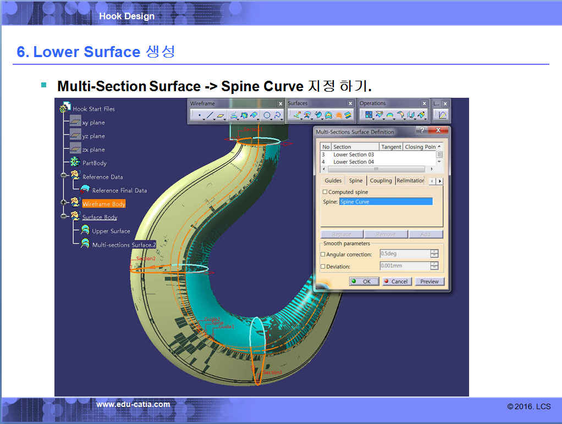Click the Preview button
Screen dimensions: 562x424
coord(429,281)
